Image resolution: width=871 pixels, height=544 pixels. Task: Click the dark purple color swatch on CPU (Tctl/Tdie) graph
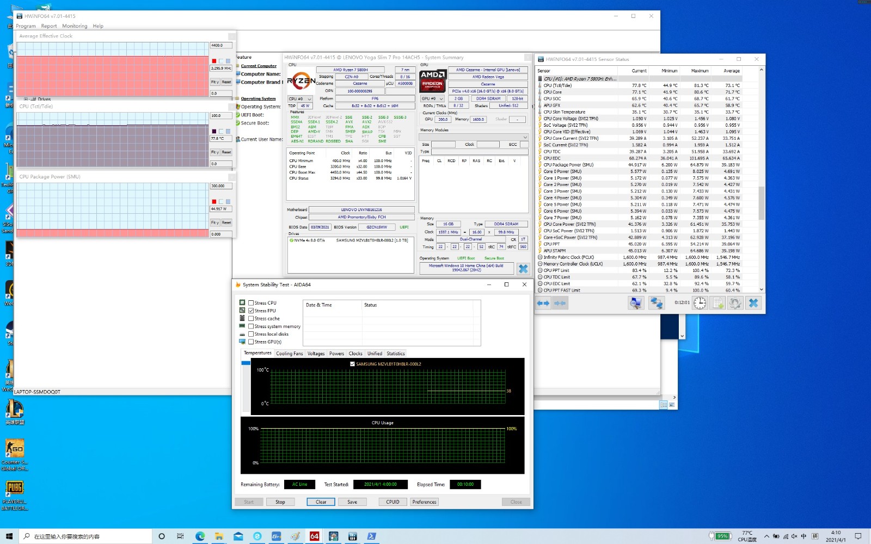tap(214, 132)
